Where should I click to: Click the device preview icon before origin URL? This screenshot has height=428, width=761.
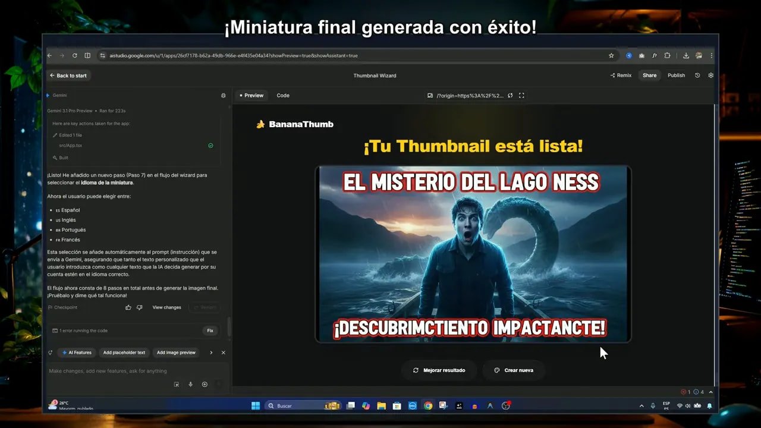coord(430,95)
